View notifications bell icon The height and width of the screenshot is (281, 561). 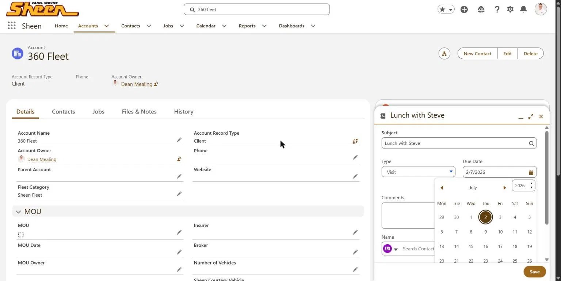click(523, 9)
